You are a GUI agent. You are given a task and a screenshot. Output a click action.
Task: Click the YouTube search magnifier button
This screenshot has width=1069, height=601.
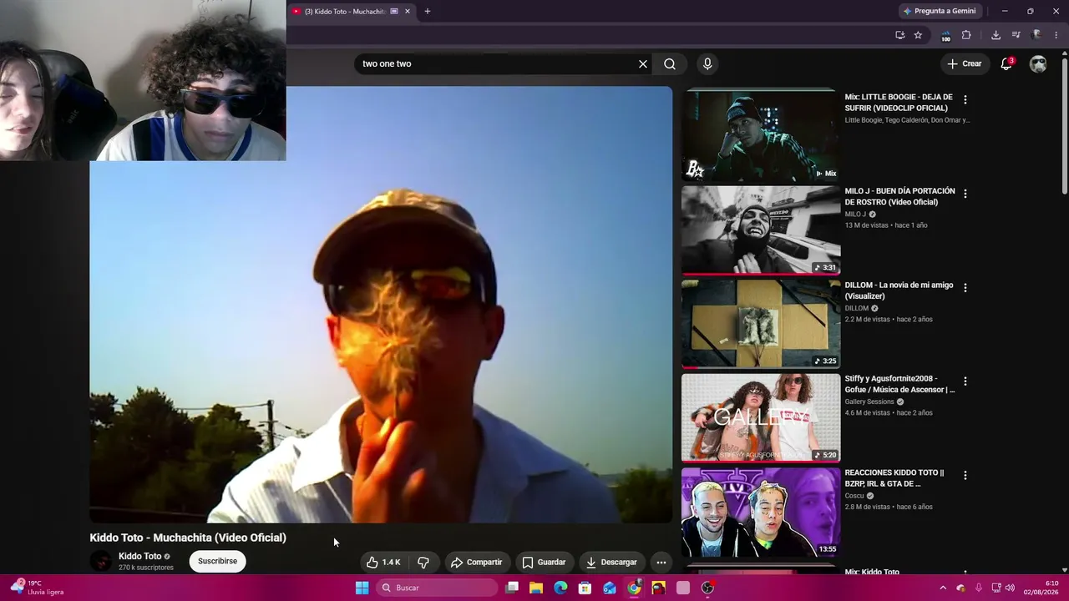(670, 63)
